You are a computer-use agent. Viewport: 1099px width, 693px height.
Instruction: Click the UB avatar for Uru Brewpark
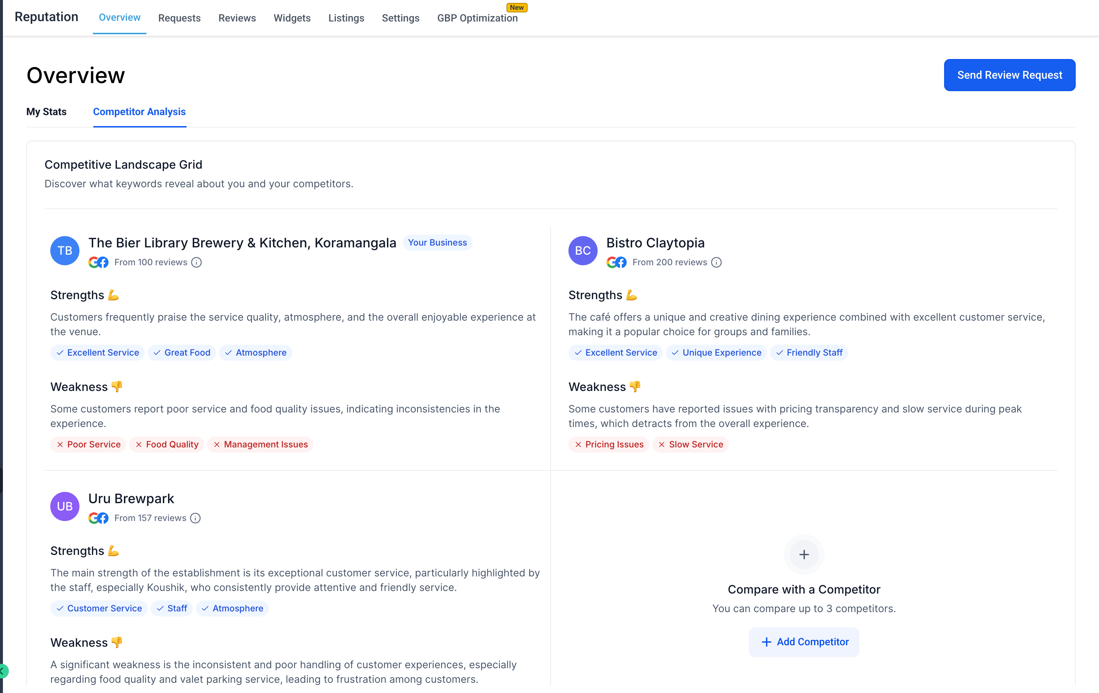tap(65, 506)
